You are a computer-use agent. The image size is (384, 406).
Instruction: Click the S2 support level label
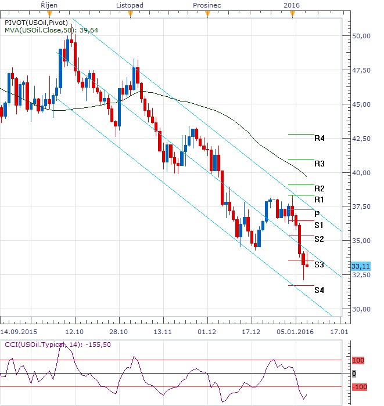click(x=319, y=239)
